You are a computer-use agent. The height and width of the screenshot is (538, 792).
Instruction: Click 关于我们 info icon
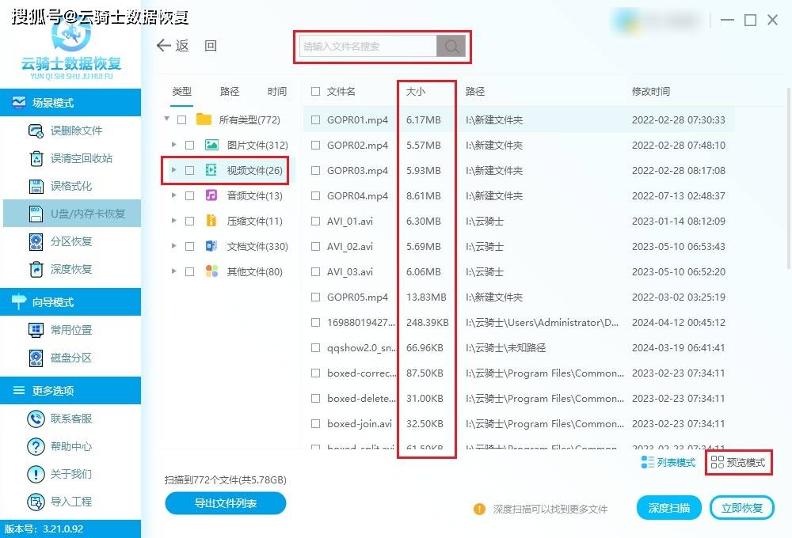click(x=36, y=475)
